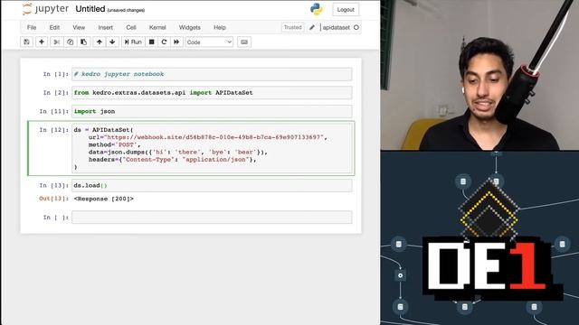579x325 pixels.
Task: Open the Cell menu
Action: point(131,27)
